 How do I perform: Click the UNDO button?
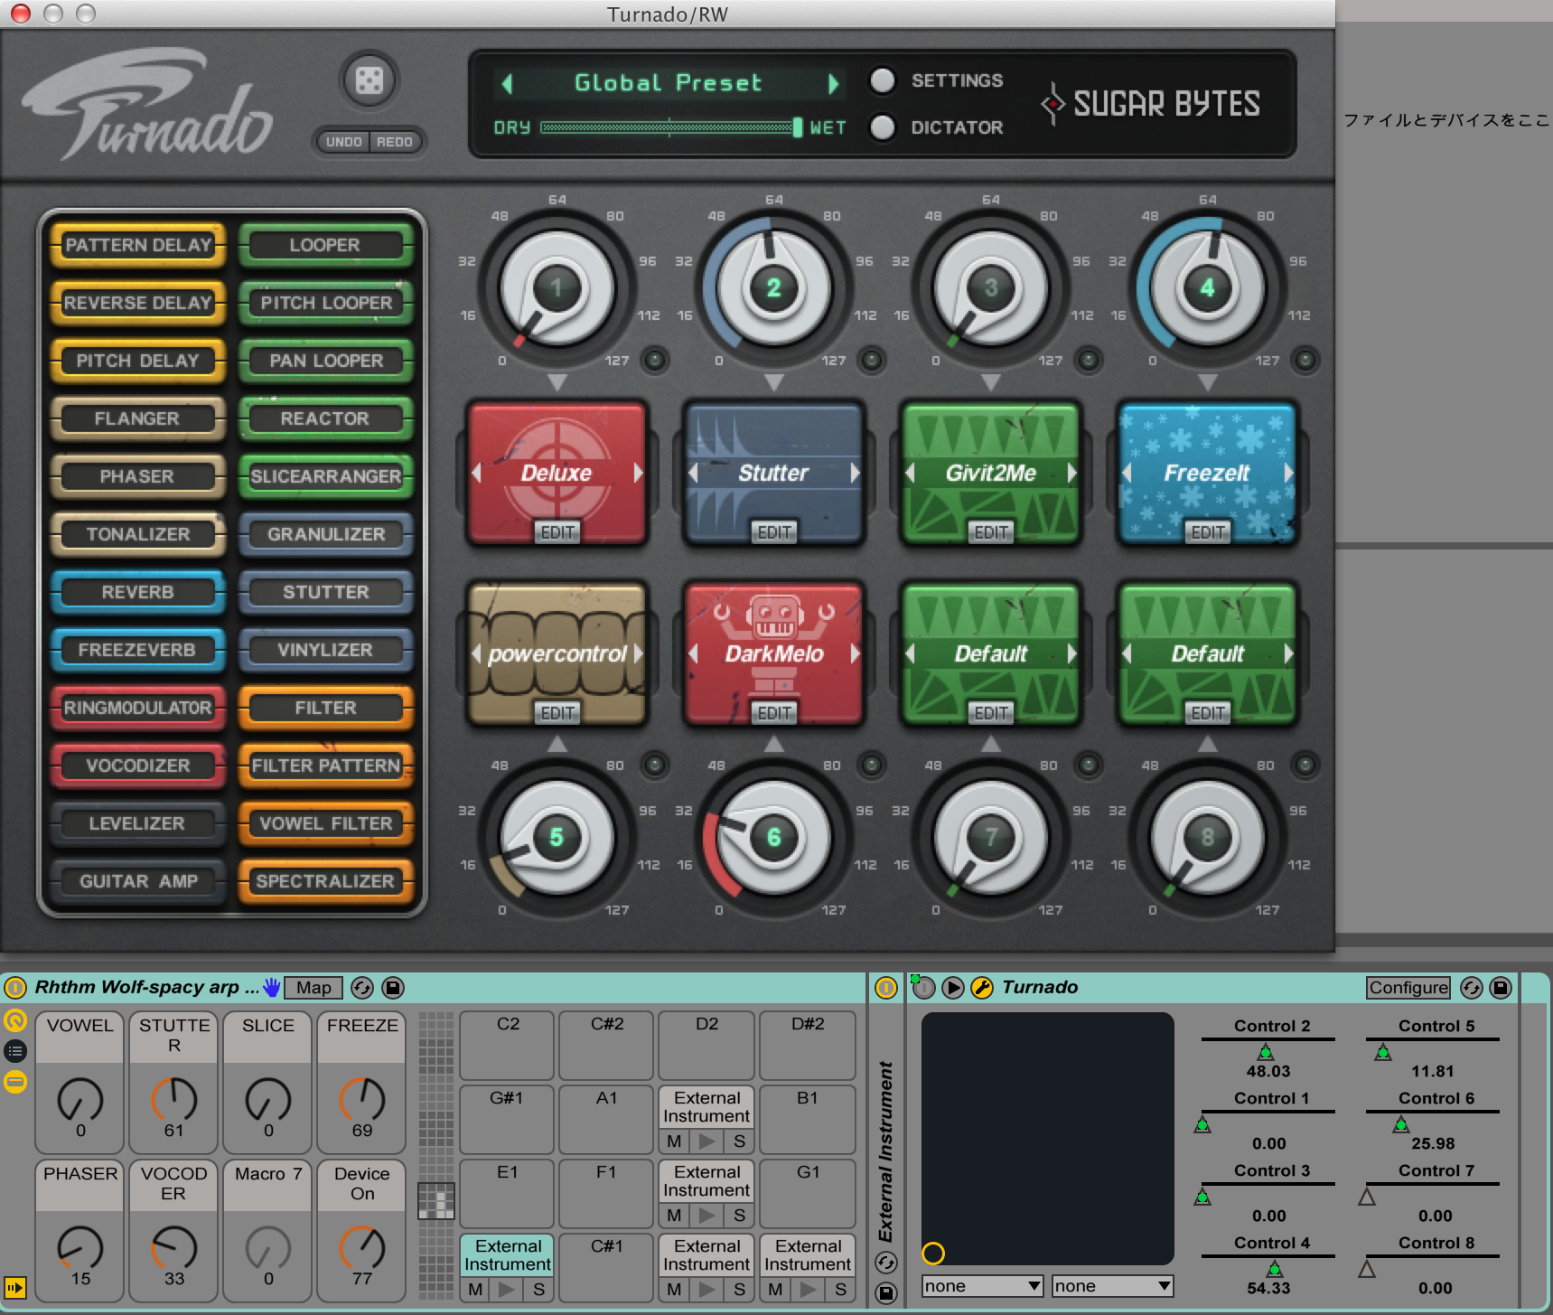pyautogui.click(x=342, y=141)
